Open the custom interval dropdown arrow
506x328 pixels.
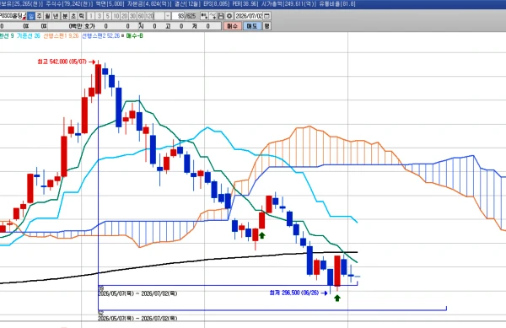168,16
